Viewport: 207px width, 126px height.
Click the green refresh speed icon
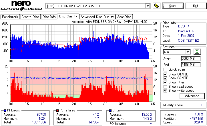(197, 52)
